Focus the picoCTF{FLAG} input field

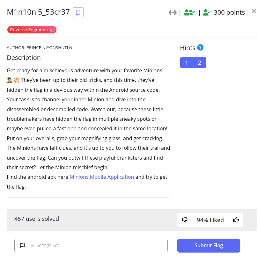pos(96,246)
